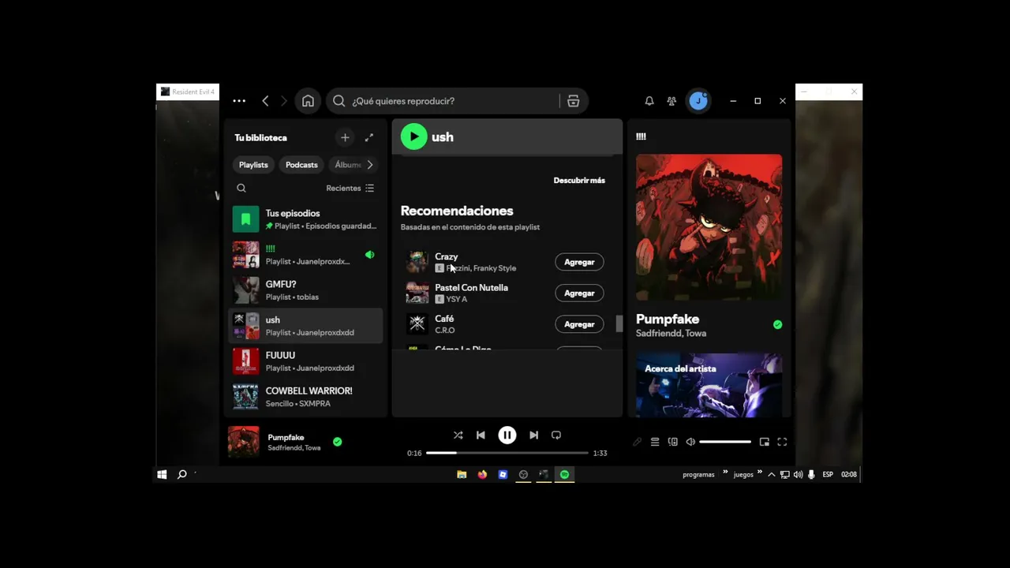The height and width of the screenshot is (568, 1010).
Task: Open Windows taskbar search
Action: coord(181,474)
